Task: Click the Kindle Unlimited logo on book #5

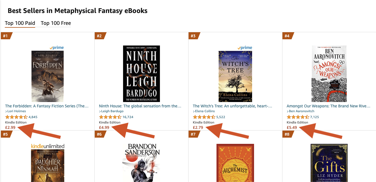Action: point(48,146)
